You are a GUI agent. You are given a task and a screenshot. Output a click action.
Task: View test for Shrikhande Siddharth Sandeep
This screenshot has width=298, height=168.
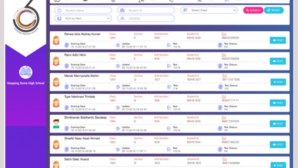(278, 124)
